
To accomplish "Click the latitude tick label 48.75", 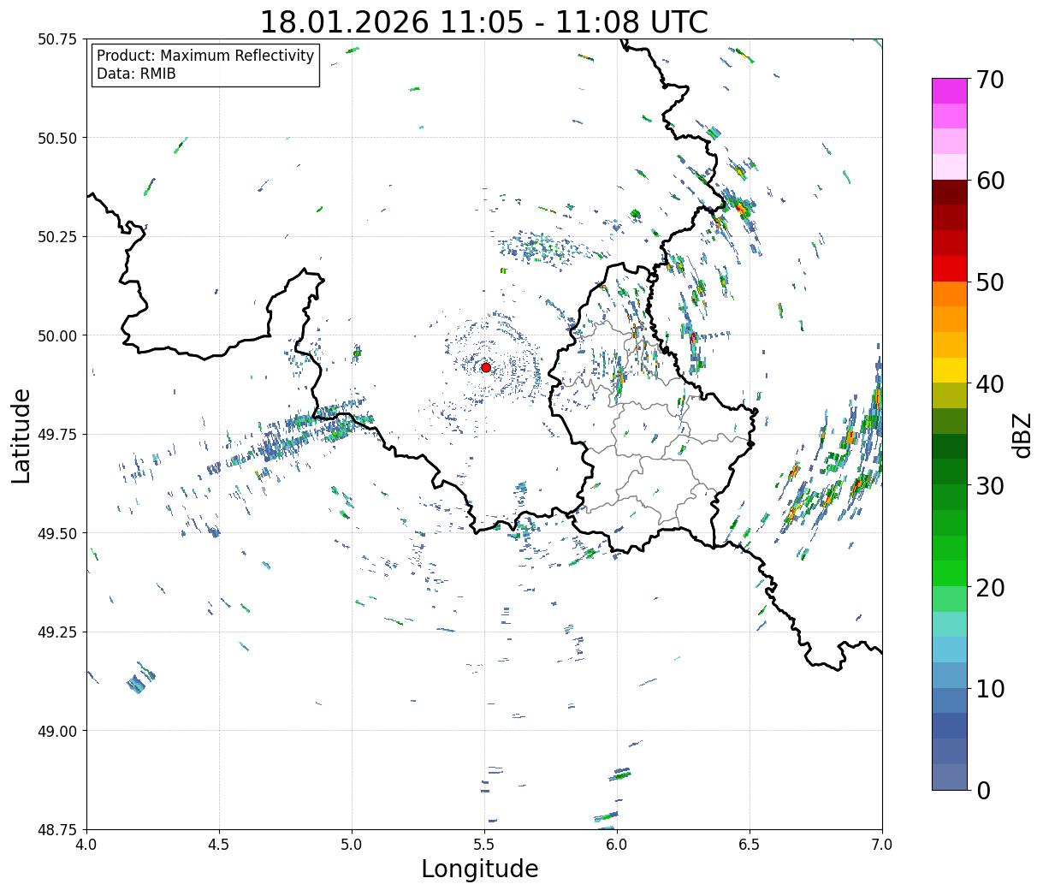I will point(57,830).
